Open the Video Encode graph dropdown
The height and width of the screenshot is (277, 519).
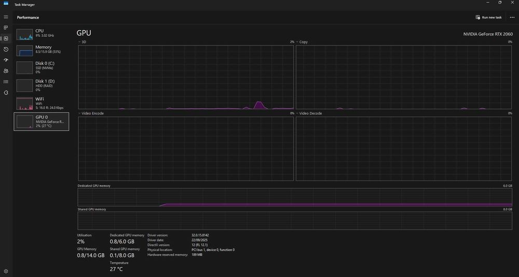click(x=91, y=113)
